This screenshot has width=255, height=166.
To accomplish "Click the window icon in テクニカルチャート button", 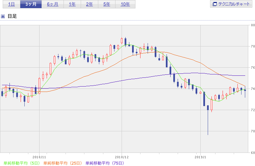I will point(215,4).
